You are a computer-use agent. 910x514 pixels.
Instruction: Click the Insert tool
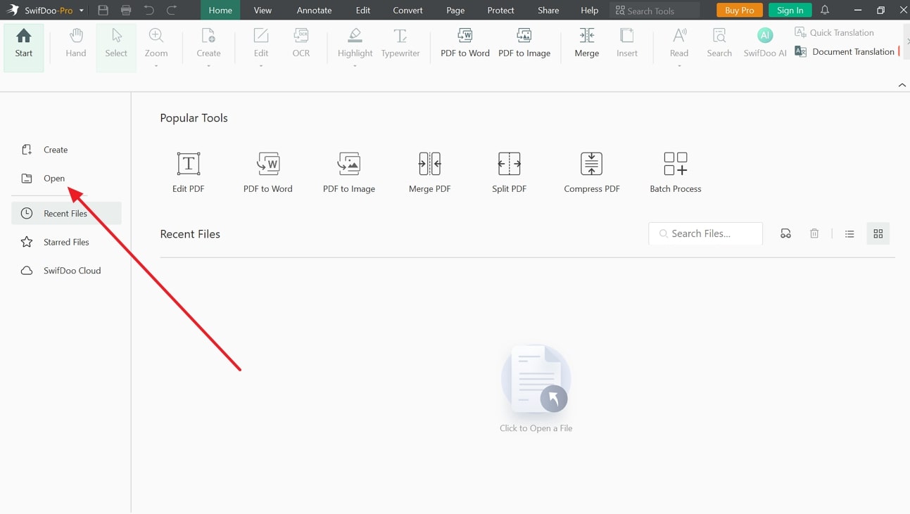click(x=627, y=43)
